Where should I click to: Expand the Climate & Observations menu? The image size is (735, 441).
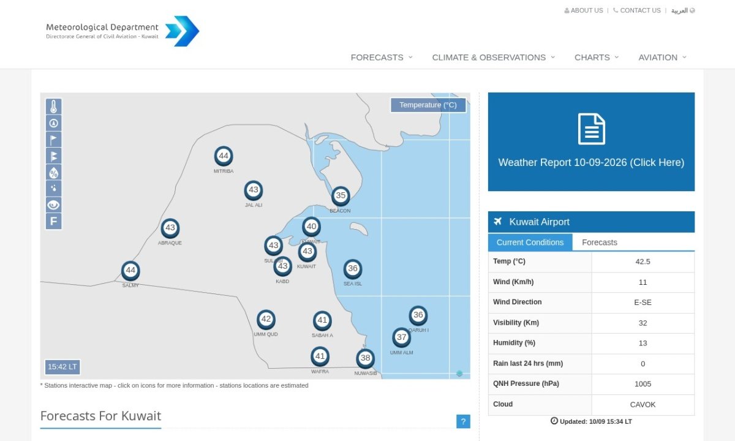tap(494, 57)
